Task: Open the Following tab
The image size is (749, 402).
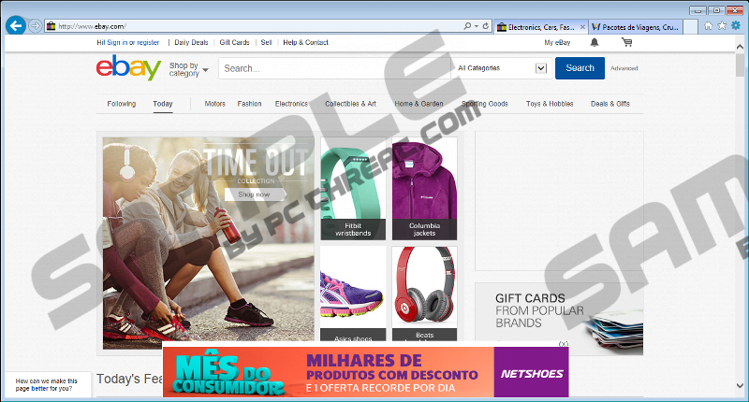Action: click(121, 104)
